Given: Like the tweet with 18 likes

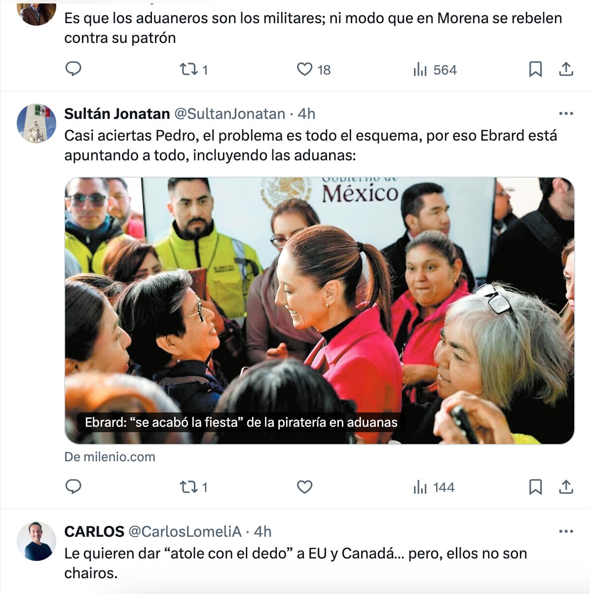Looking at the screenshot, I should [x=313, y=70].
